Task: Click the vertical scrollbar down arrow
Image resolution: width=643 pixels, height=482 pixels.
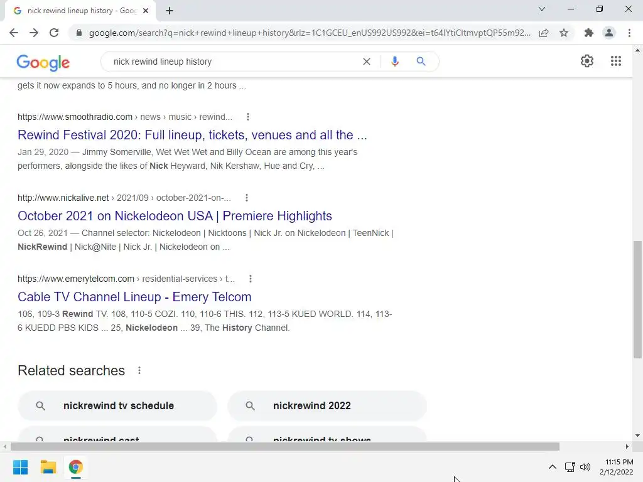Action: coord(637,436)
